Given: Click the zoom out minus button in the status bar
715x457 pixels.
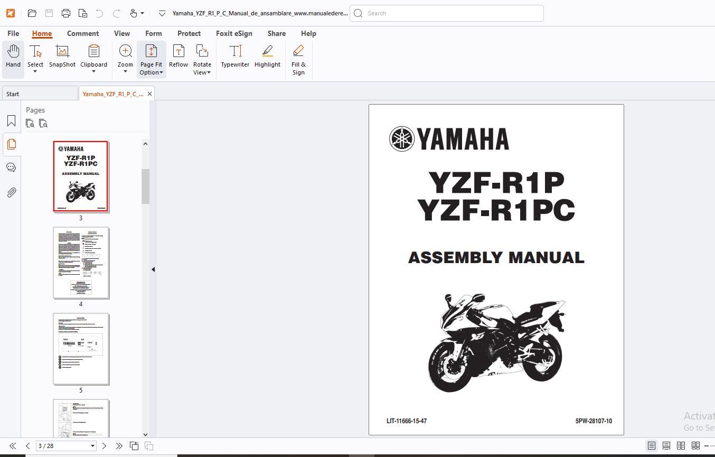Looking at the screenshot, I should 706,446.
